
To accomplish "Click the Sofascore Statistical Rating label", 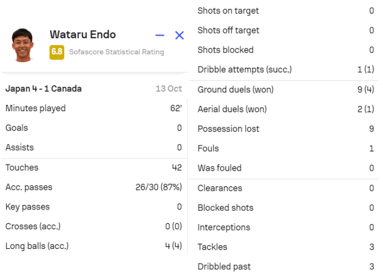I will [116, 52].
